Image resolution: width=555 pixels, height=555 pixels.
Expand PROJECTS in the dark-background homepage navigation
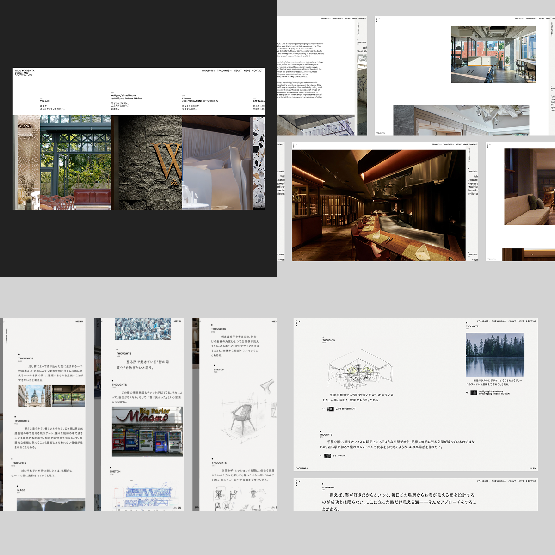208,71
